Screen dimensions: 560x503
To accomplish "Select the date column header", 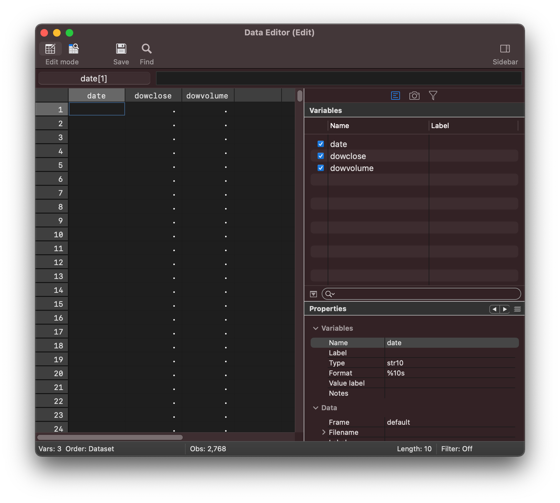I will [x=97, y=96].
